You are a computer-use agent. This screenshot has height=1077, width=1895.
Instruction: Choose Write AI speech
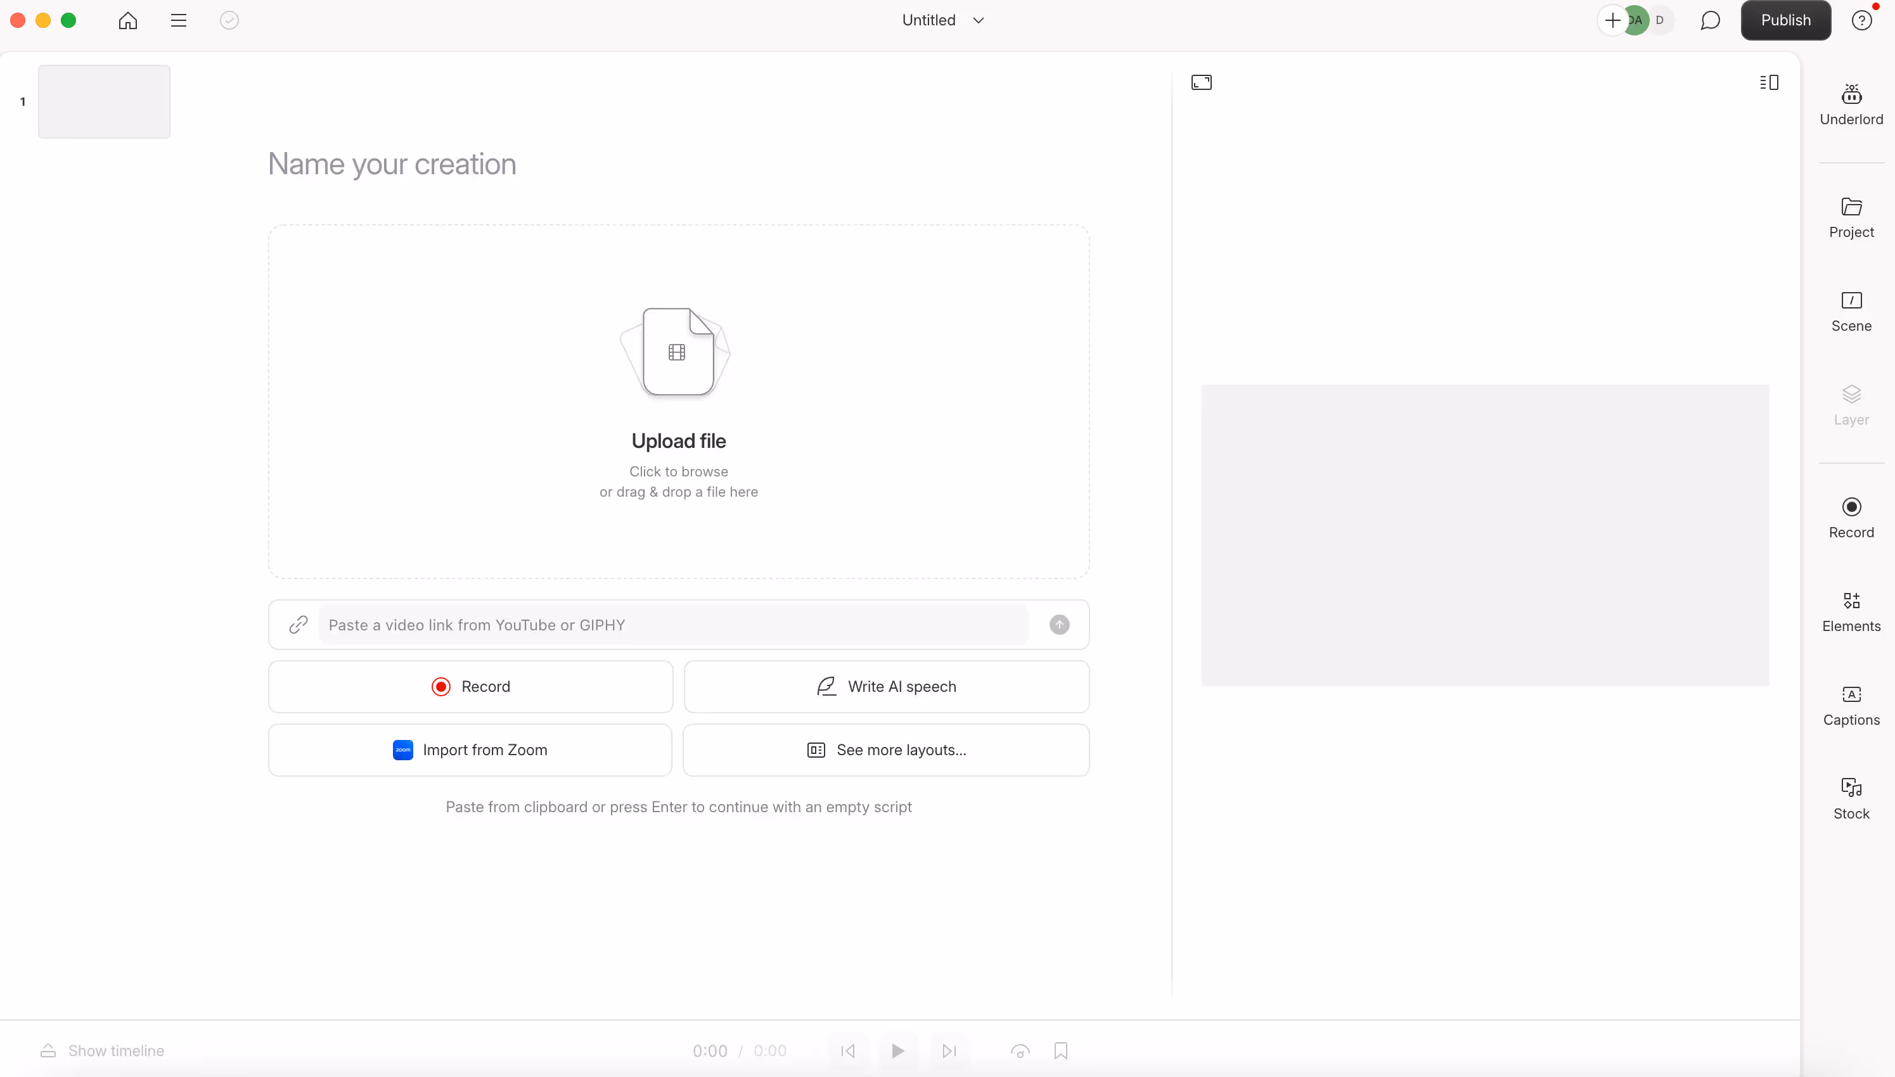click(x=887, y=687)
